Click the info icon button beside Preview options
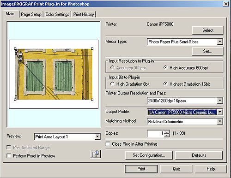 (96, 154)
